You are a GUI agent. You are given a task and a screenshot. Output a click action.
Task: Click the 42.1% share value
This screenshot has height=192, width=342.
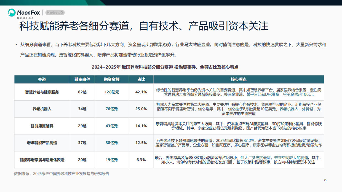pos(141,92)
